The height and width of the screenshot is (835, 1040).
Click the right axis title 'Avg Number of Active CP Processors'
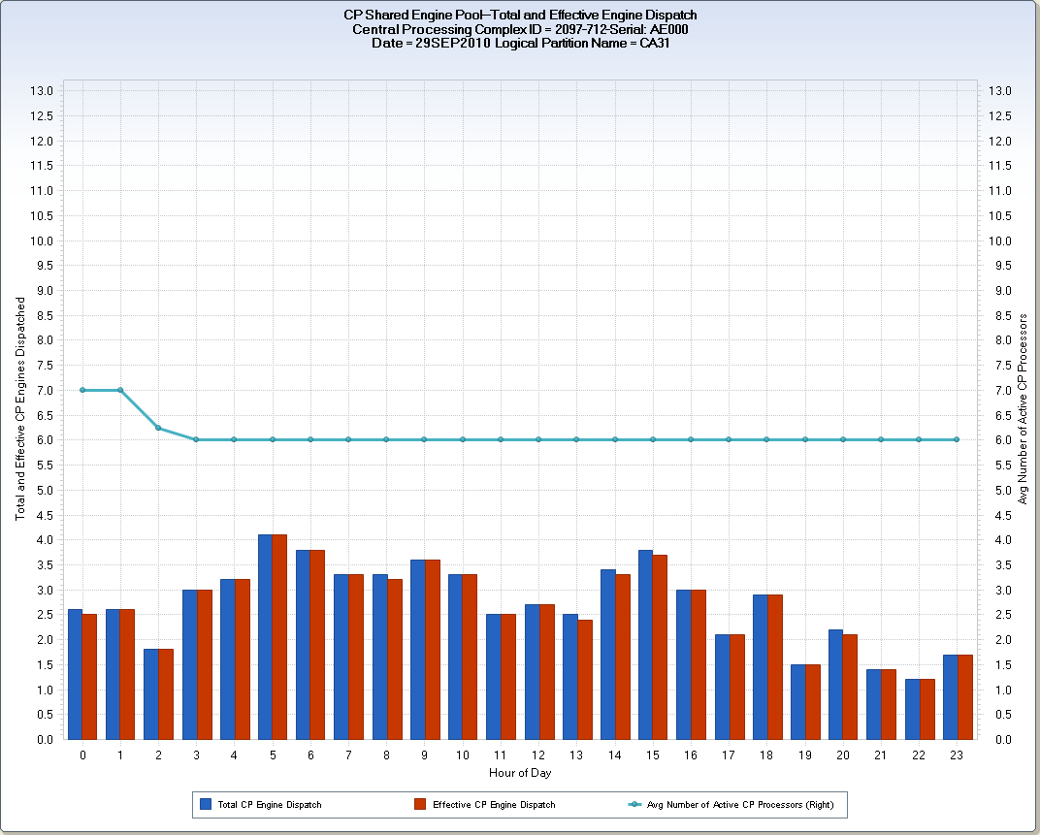tap(1023, 408)
